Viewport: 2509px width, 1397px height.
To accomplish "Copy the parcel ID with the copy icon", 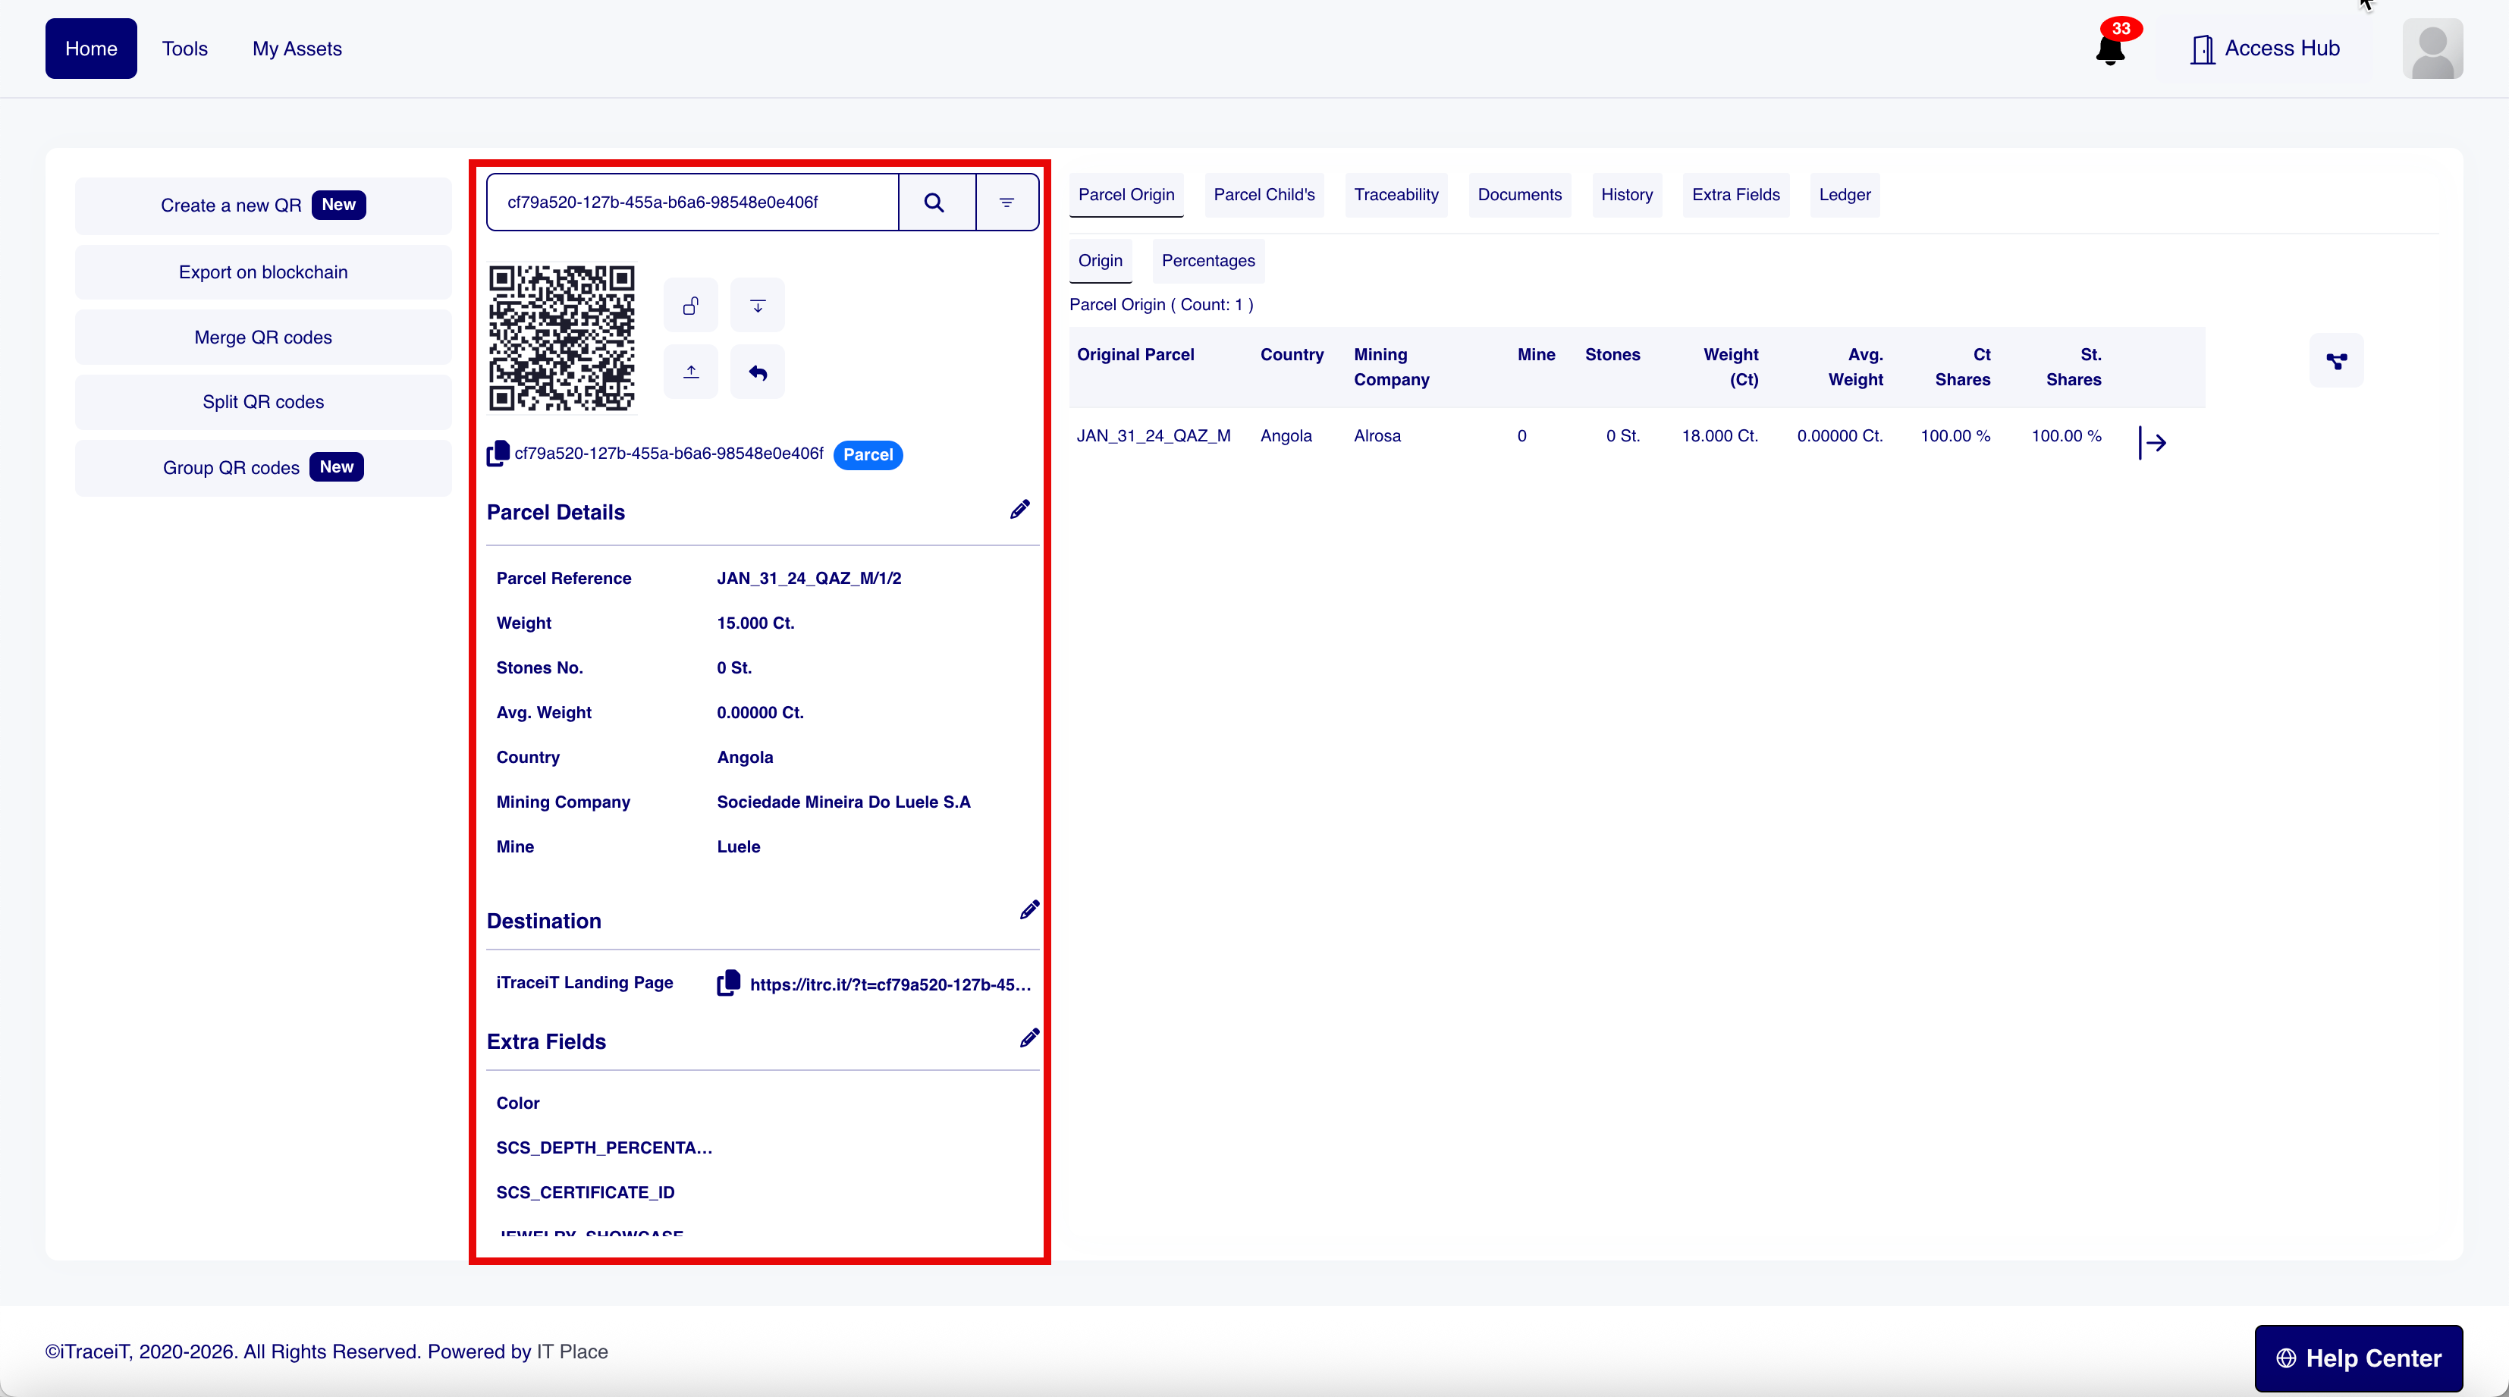I will point(498,453).
